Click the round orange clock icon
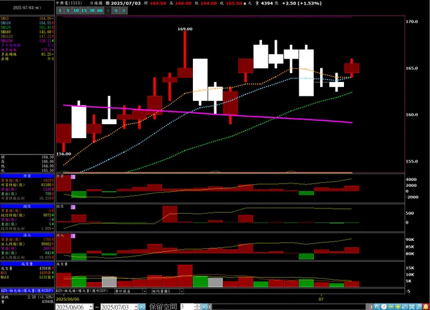 [384, 307]
